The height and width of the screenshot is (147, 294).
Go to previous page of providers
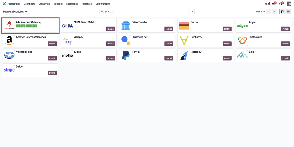pos(269,11)
